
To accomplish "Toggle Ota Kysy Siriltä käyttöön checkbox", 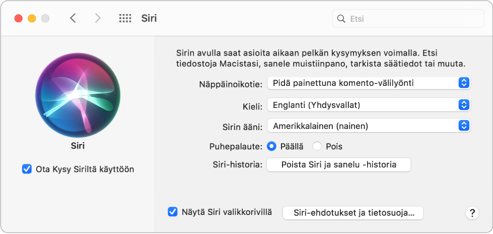I will coord(27,169).
